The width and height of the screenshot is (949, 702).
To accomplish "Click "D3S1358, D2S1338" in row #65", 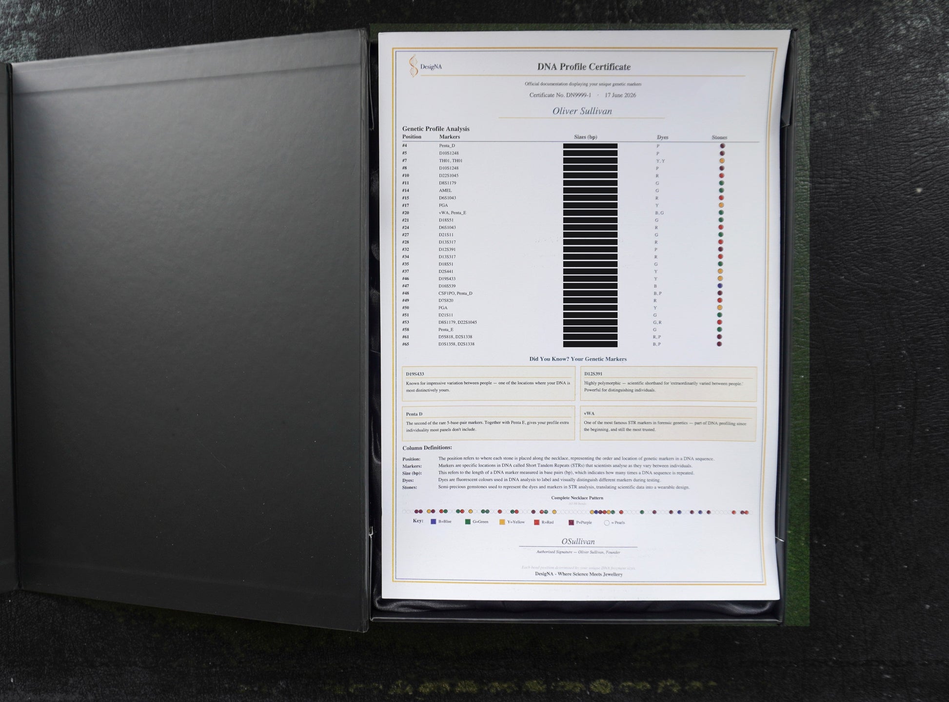I will click(456, 344).
